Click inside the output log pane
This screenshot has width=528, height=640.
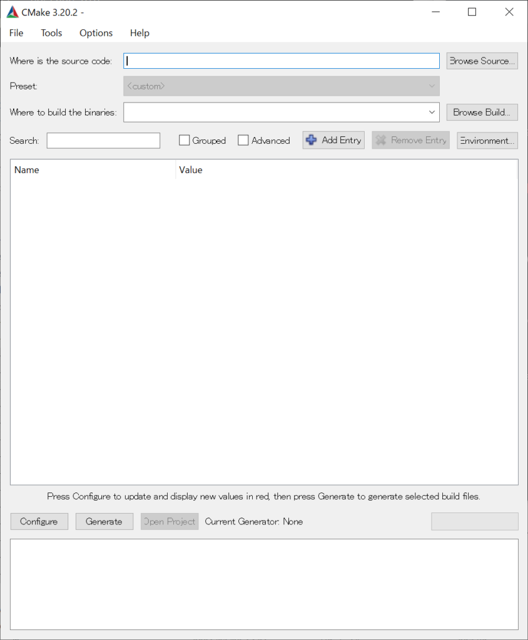coord(264,584)
